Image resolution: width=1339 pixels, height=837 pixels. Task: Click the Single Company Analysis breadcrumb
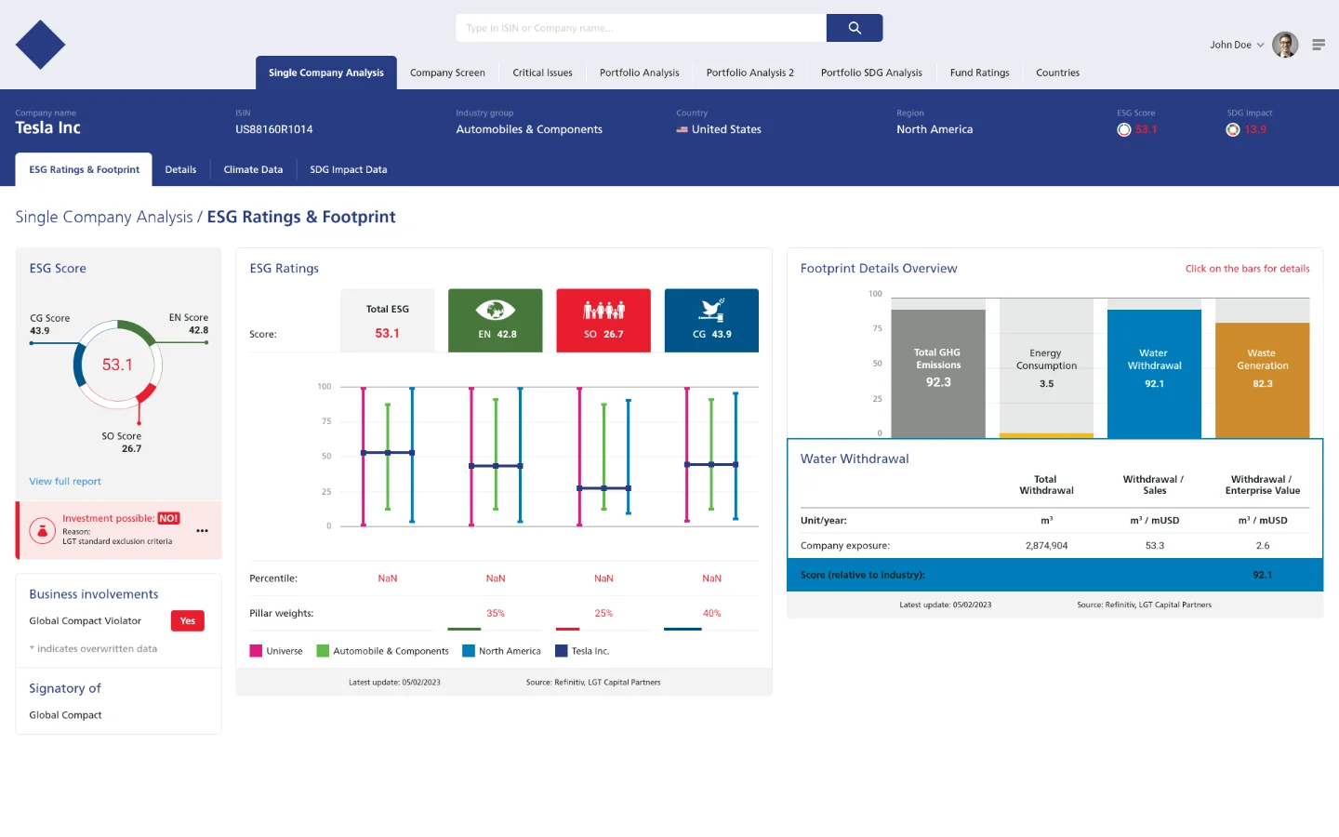click(104, 217)
